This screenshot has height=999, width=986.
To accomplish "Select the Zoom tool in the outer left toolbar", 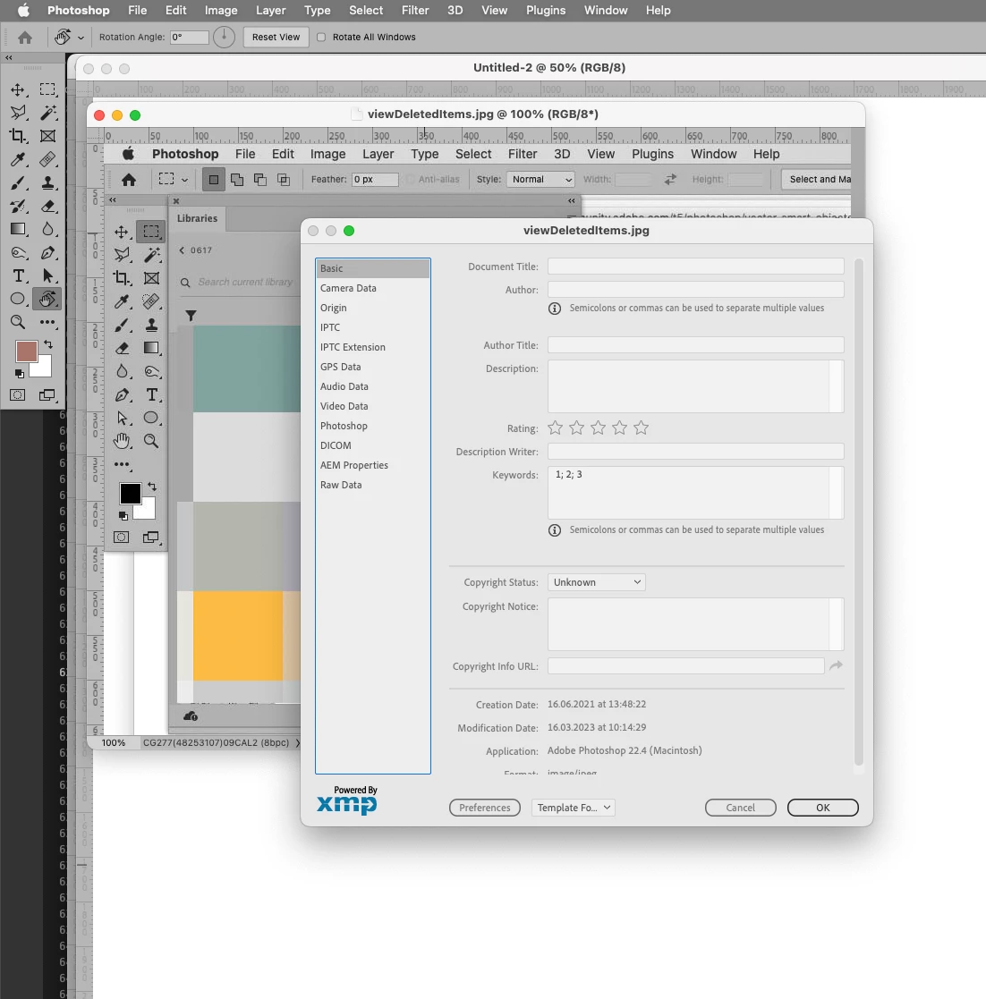I will [18, 322].
